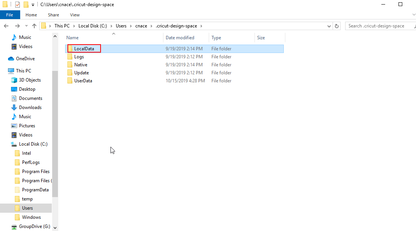Select the UserData folder

click(83, 80)
